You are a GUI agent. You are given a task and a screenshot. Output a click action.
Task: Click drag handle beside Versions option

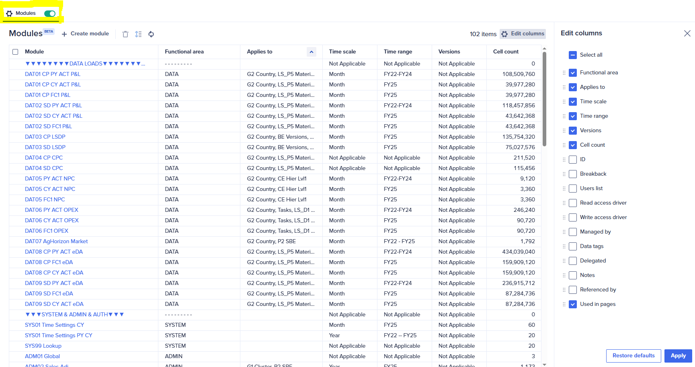point(564,131)
